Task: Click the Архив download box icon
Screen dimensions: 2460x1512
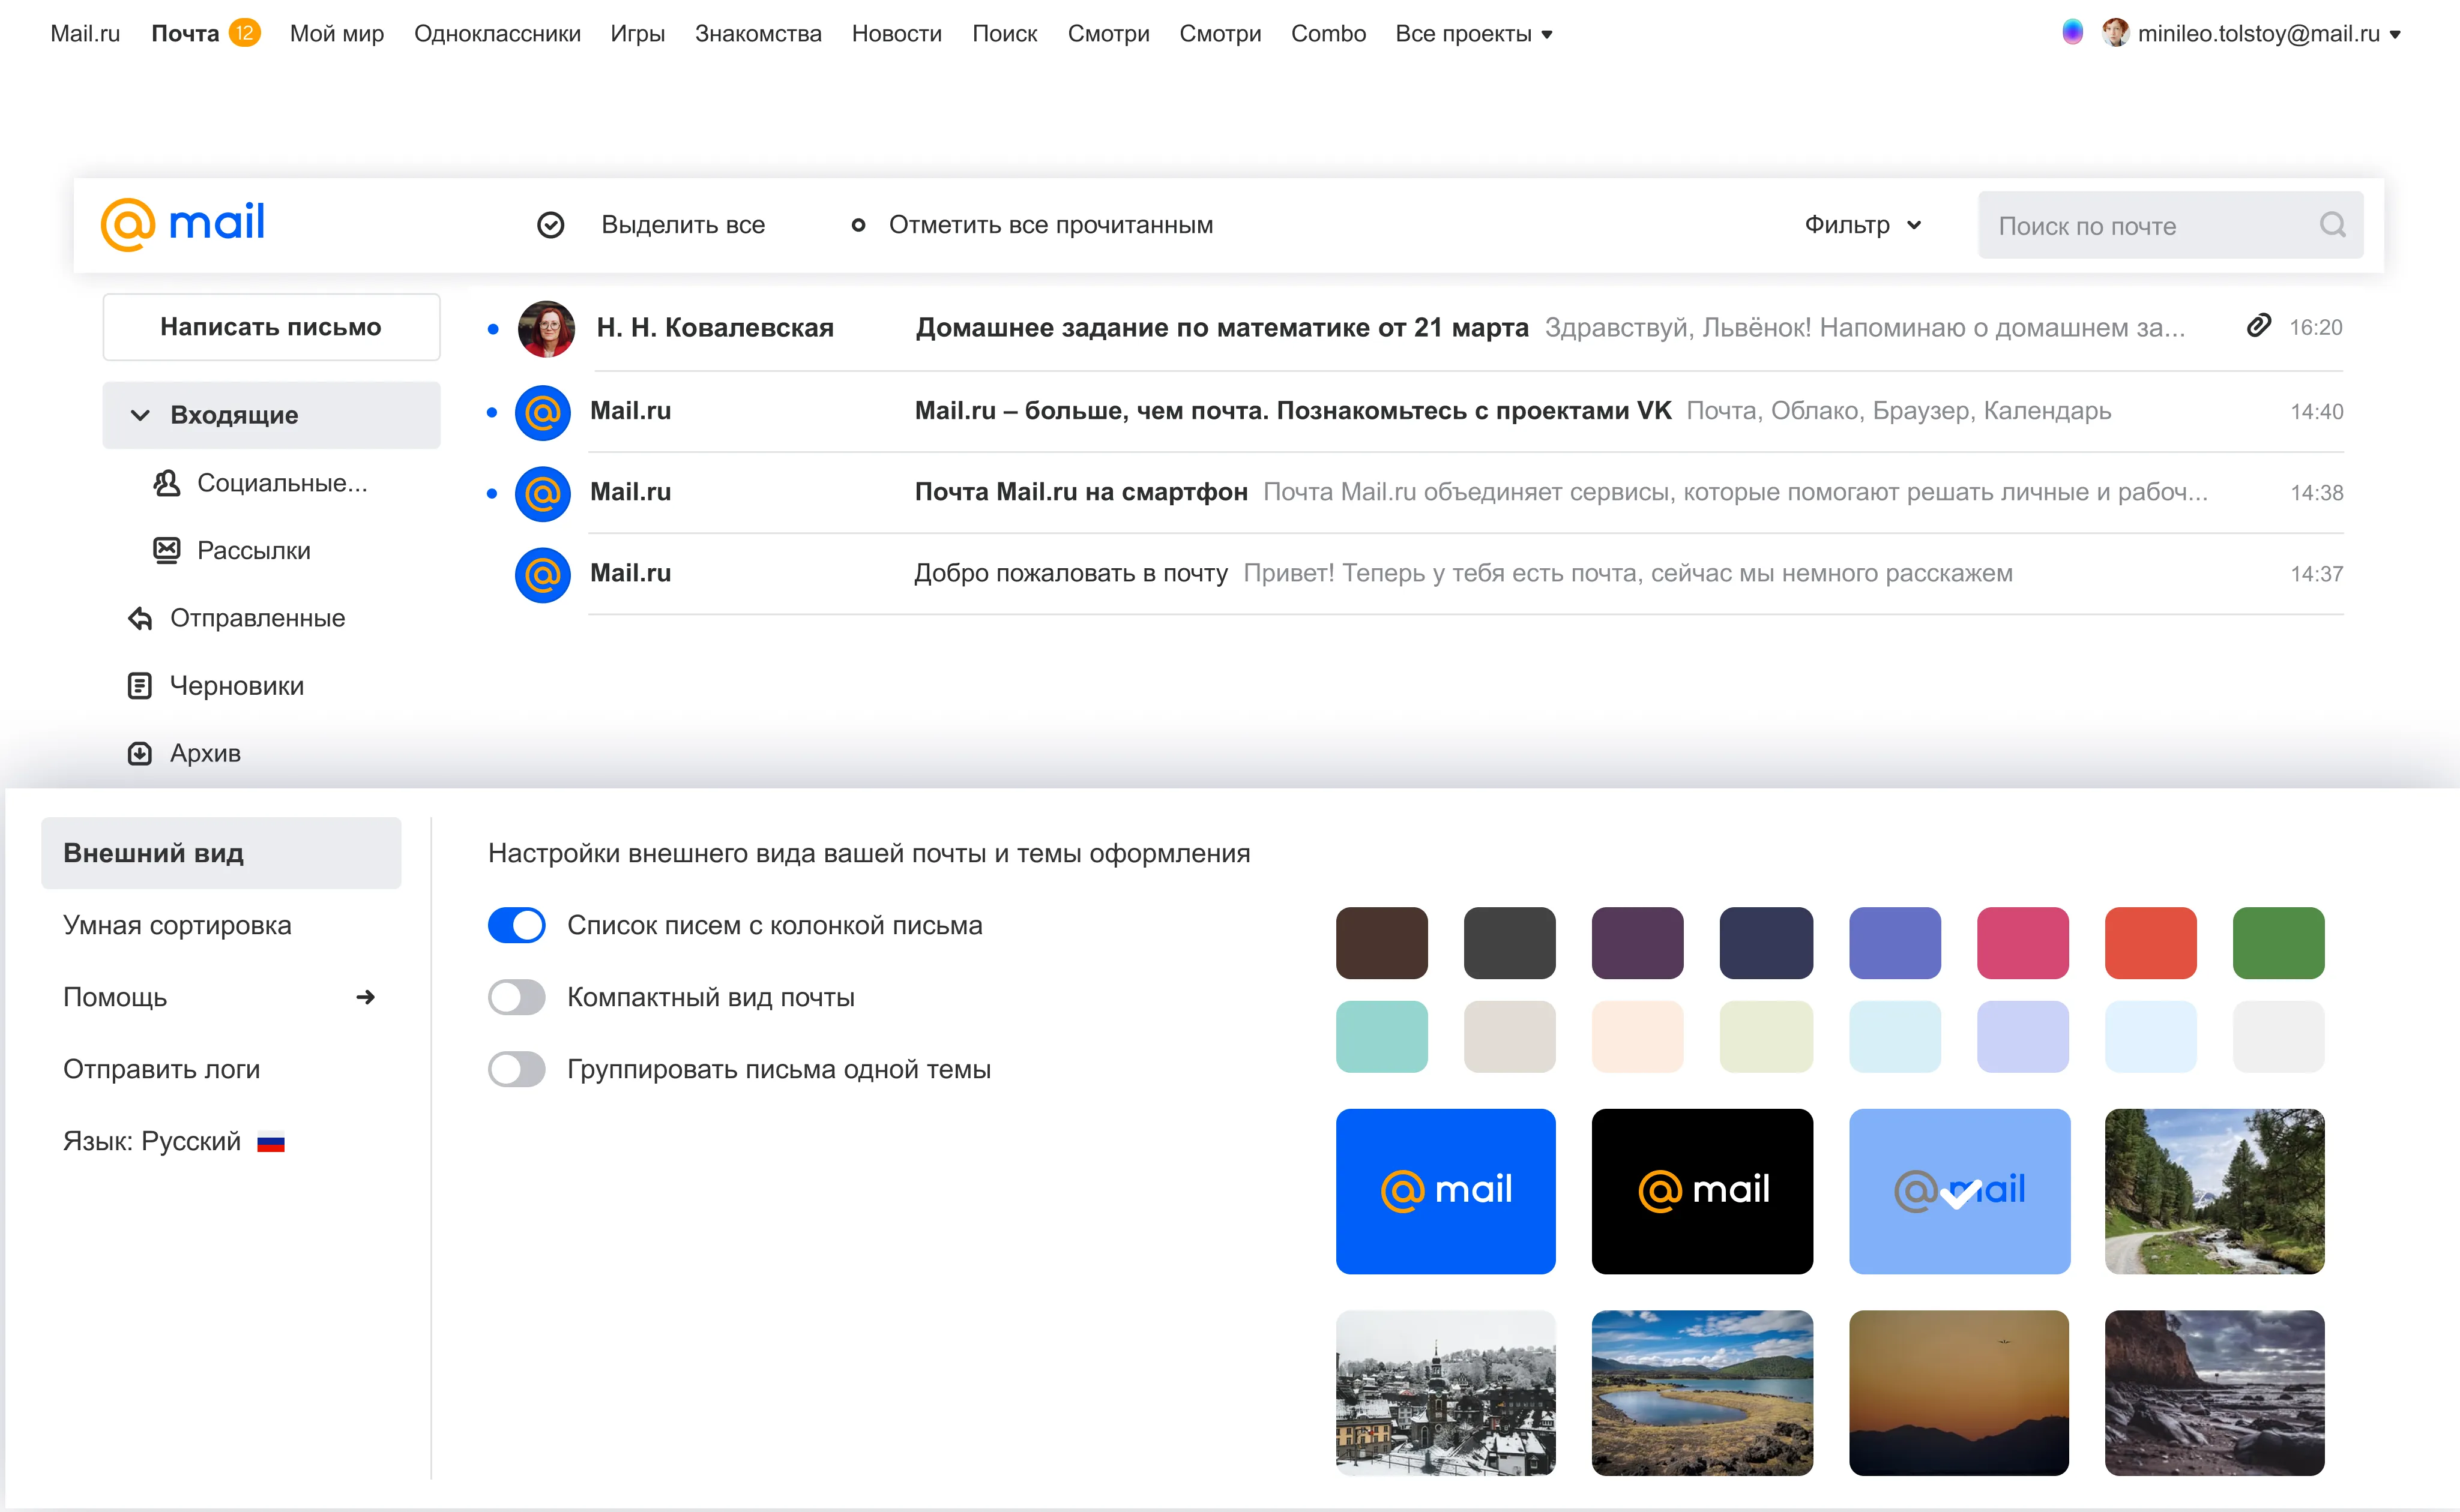Action: 139,753
